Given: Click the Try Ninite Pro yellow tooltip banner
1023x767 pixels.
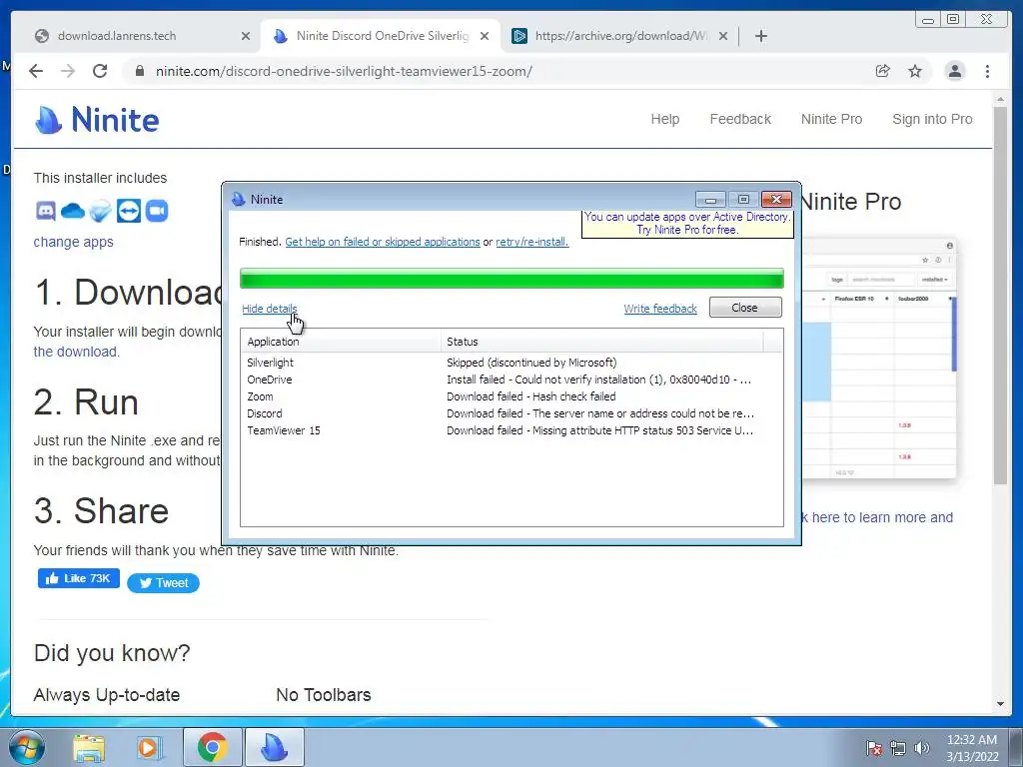Looking at the screenshot, I should (687, 224).
